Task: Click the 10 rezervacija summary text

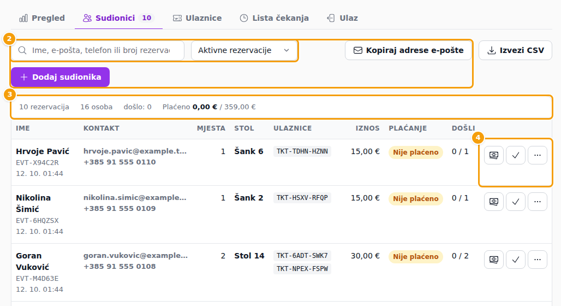Action: coord(44,107)
